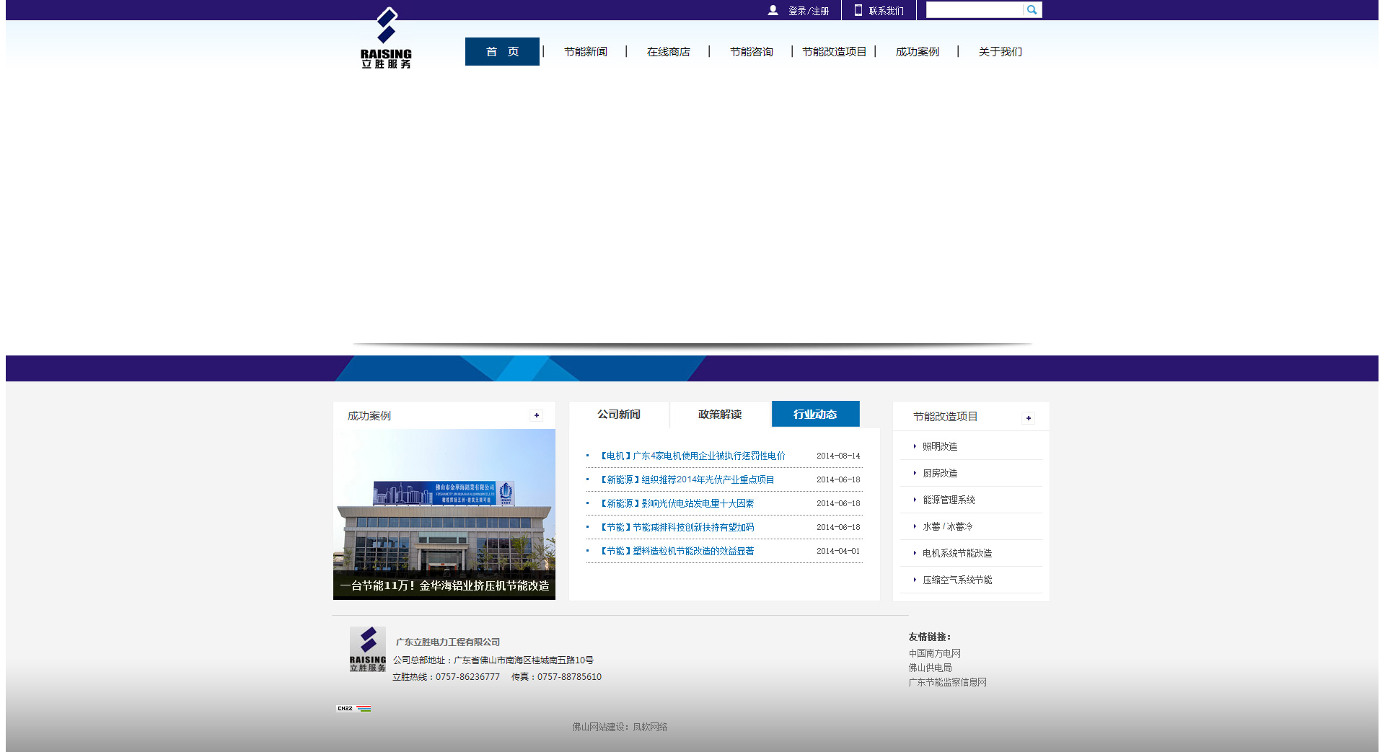This screenshot has width=1385, height=752.
Task: Click the RAISING logo in the header
Action: coord(386,38)
